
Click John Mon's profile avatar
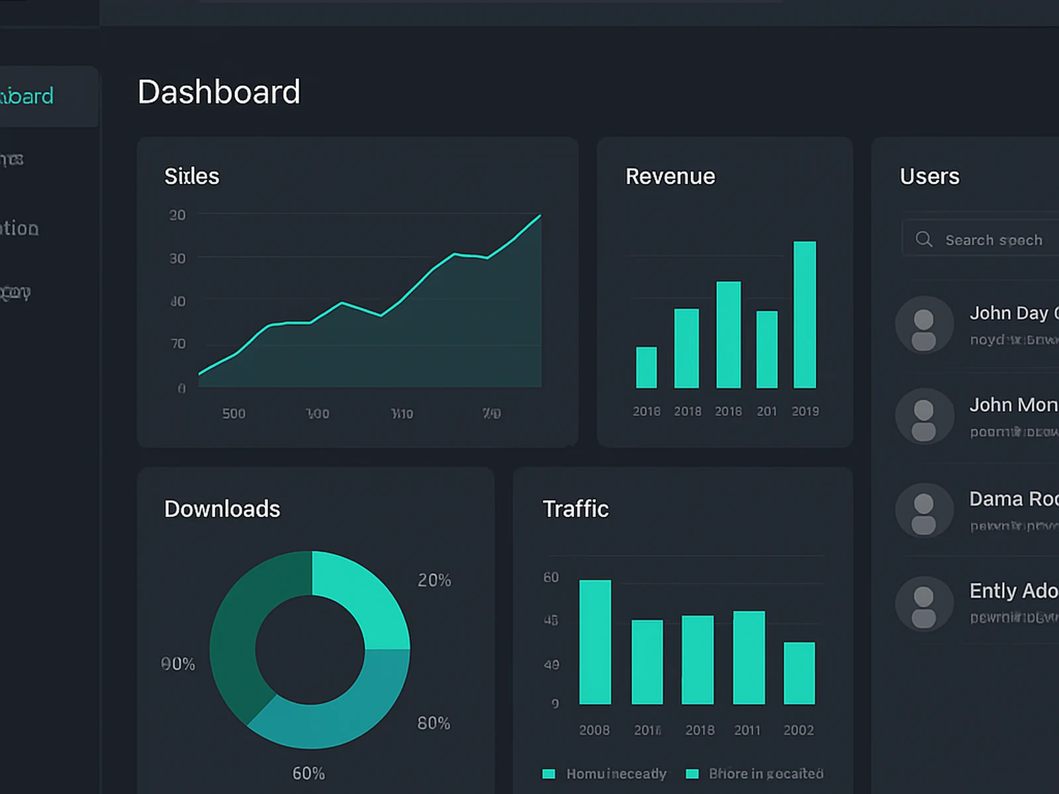point(924,416)
